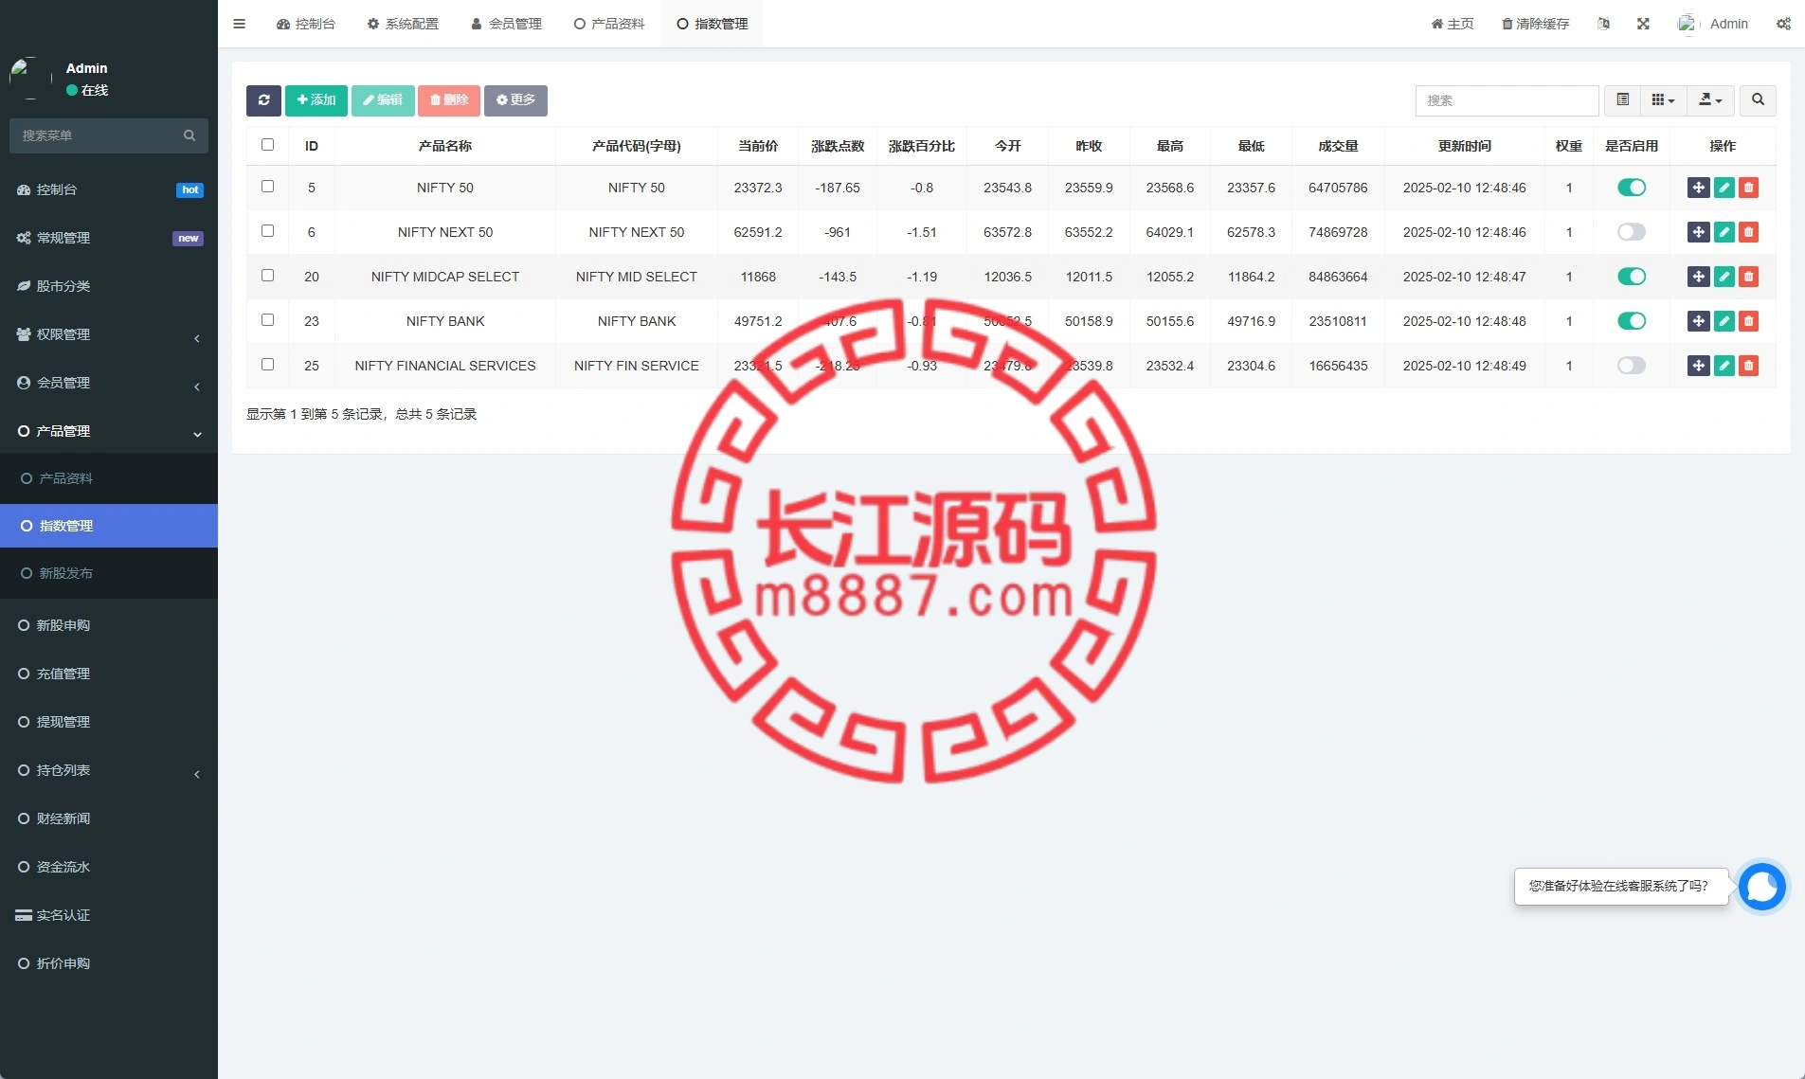Click drag-sort icon for NIFTY MIDCAP SELECT row
The image size is (1805, 1079).
pos(1698,277)
